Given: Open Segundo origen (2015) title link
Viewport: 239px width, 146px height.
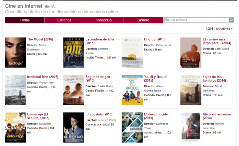Looking at the screenshot, I should click(98, 79).
